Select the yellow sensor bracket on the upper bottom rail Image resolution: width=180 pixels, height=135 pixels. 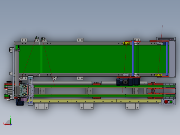tap(159, 75)
